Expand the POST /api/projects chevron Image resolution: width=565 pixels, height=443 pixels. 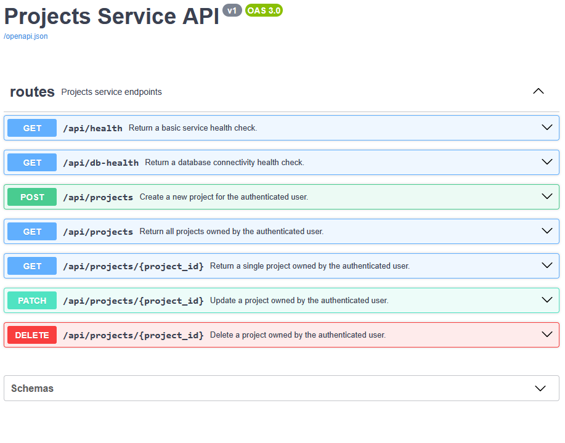[547, 197]
